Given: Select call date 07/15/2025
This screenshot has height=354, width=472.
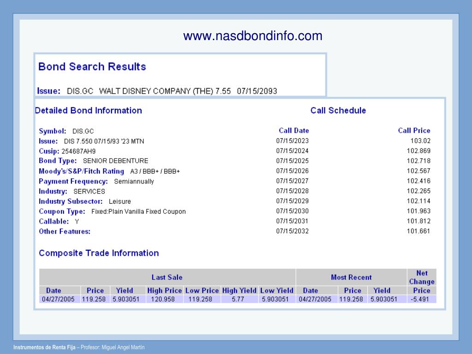Looking at the screenshot, I should click(x=292, y=161).
